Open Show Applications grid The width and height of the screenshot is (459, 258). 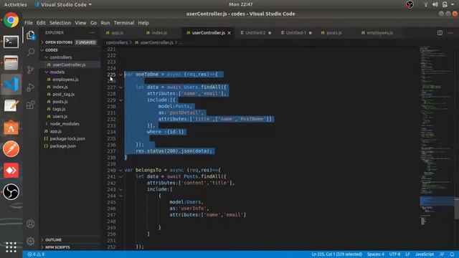(x=11, y=247)
